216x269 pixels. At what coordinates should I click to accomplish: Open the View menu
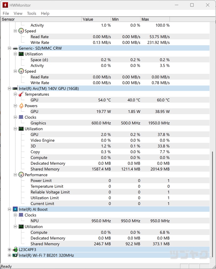[18, 13]
